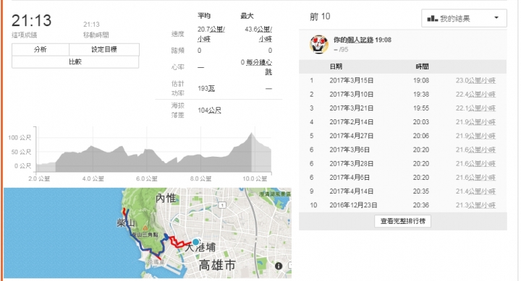Select leaderboard row dated 2017年3月21日
Viewport: 521px width, 281px height.
[x=403, y=108]
